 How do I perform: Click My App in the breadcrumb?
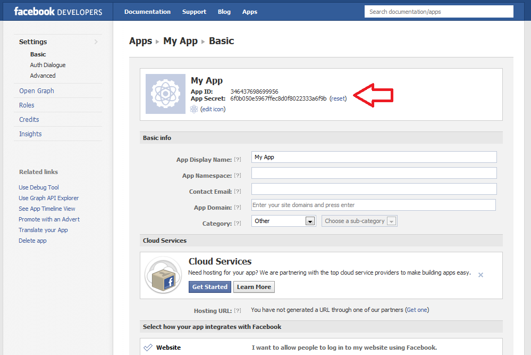[180, 41]
